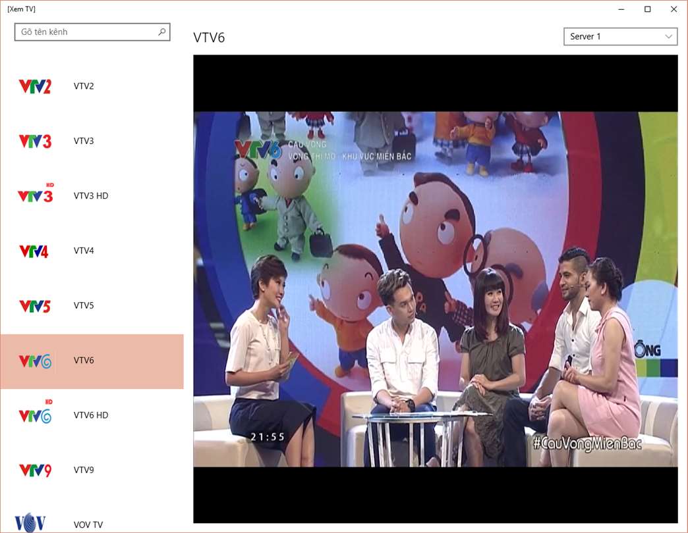
Task: Click the search magnifier icon
Action: coord(162,32)
